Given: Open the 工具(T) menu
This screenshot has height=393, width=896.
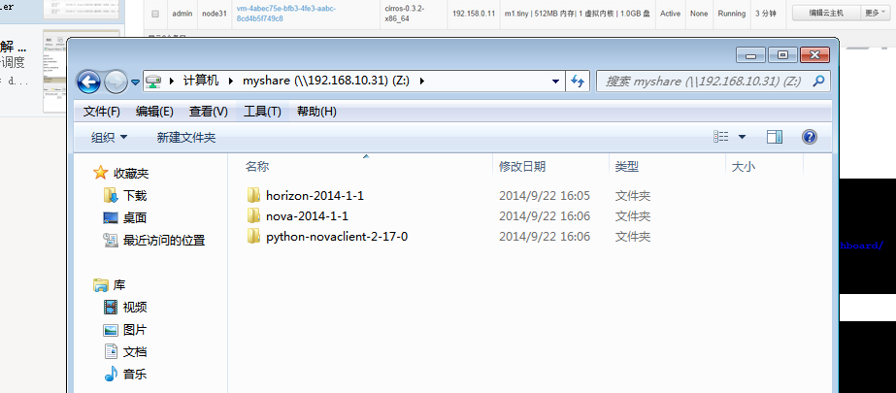Looking at the screenshot, I should 262,112.
